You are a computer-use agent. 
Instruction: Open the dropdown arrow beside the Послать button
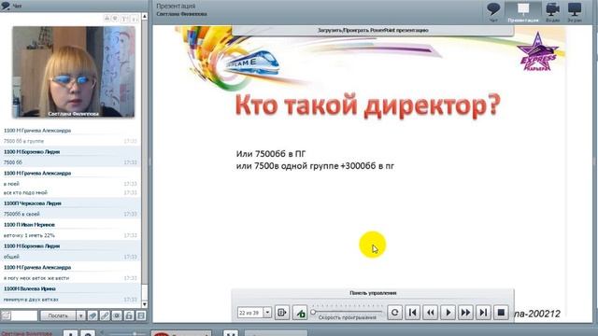(x=81, y=315)
